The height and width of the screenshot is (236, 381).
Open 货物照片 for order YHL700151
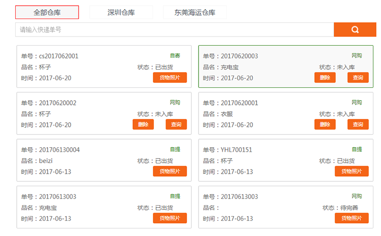351,171
